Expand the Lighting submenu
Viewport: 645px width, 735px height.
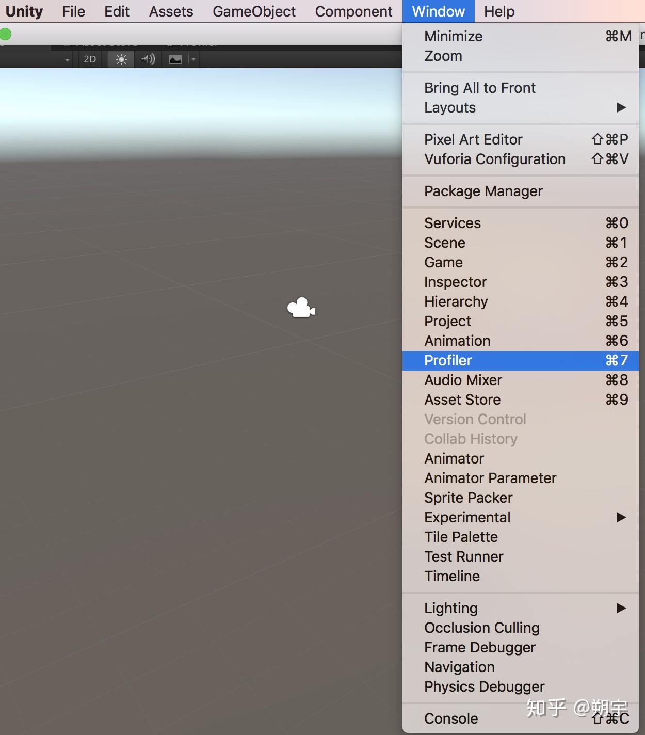click(x=521, y=608)
